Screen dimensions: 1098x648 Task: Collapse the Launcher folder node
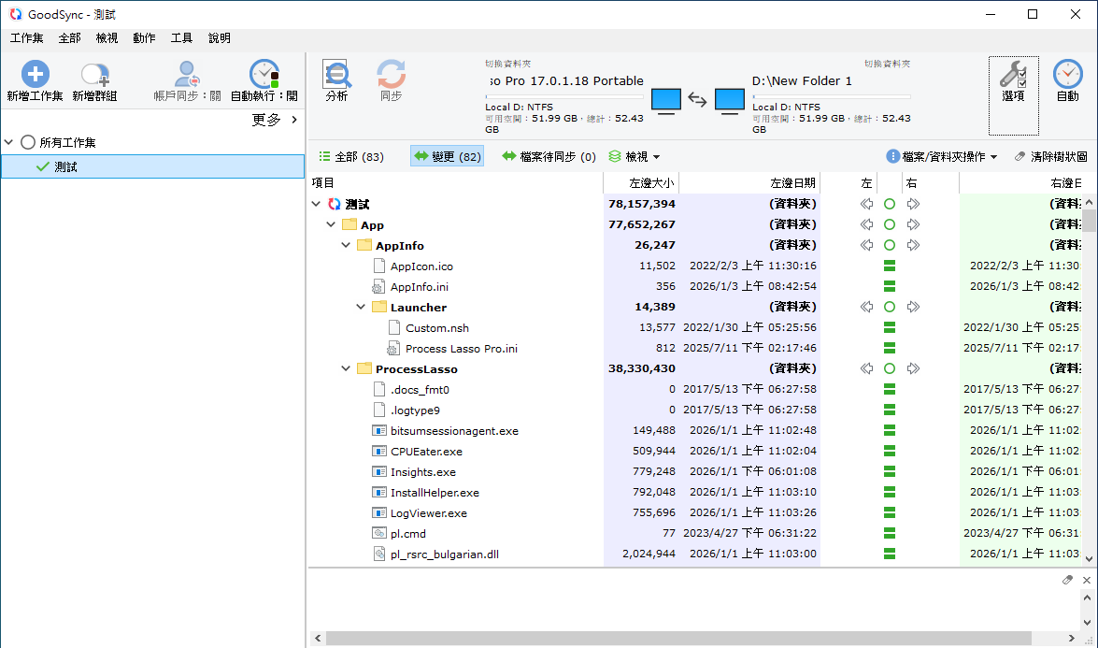pyautogui.click(x=361, y=307)
